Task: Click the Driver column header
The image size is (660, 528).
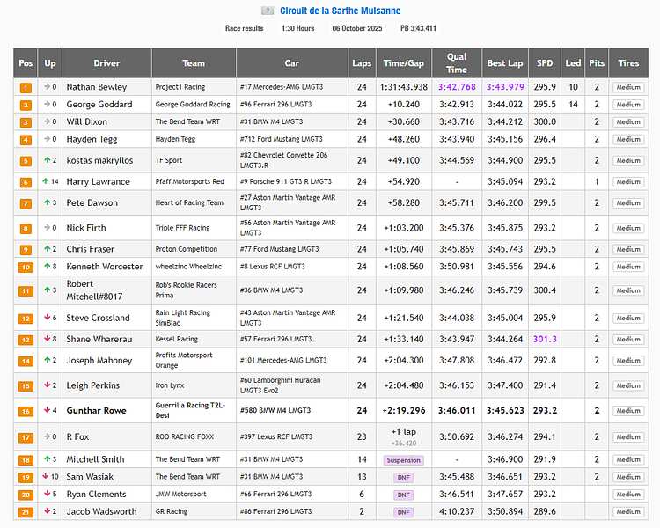Action: (x=106, y=63)
